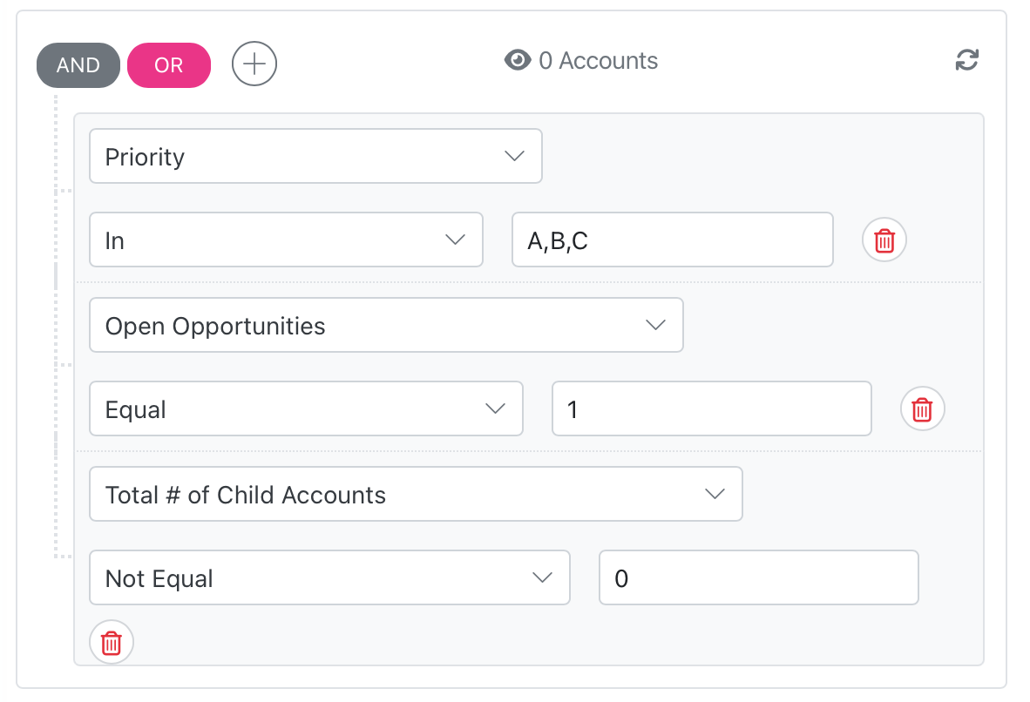Click the value field containing 1
Viewport: 1030px width, 702px height.
(x=711, y=408)
